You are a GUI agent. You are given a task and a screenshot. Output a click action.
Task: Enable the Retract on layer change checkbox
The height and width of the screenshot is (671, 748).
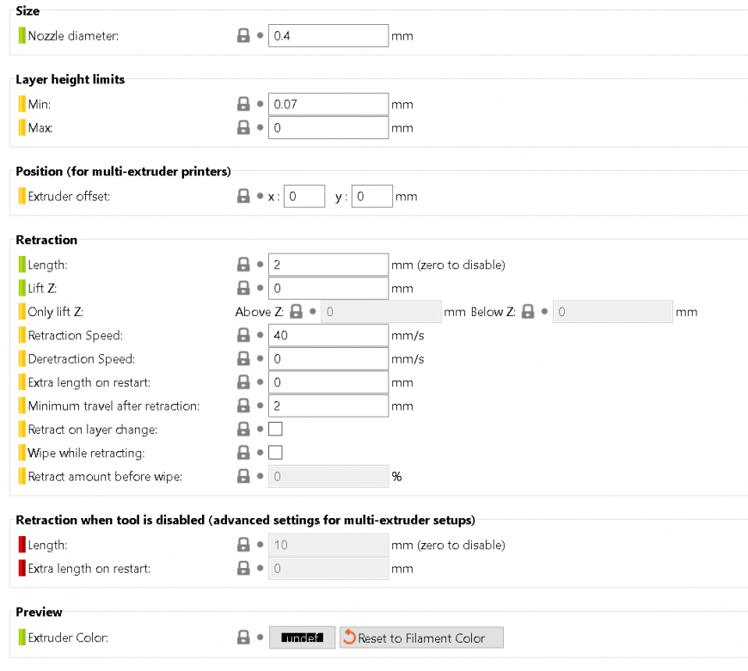click(275, 429)
